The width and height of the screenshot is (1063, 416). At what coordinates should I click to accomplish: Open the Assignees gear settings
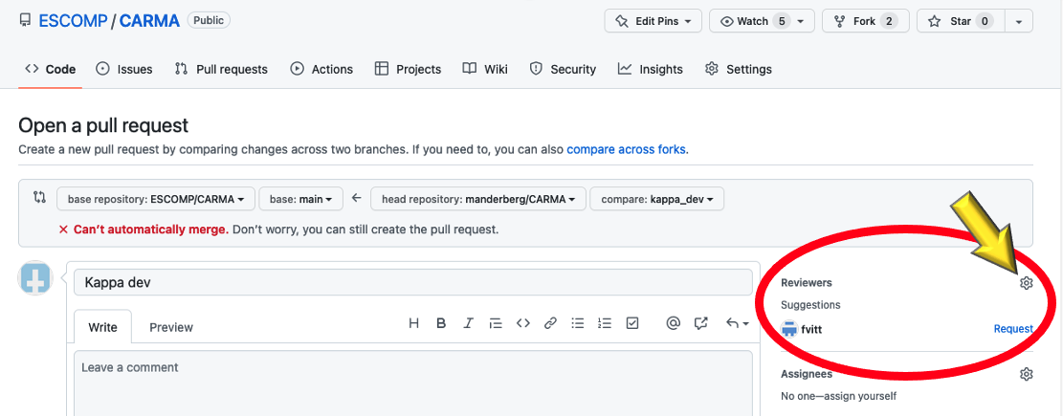point(1027,374)
